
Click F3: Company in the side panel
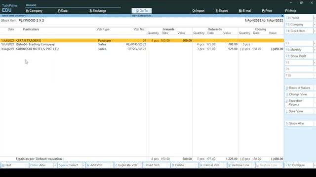coord(299,25)
